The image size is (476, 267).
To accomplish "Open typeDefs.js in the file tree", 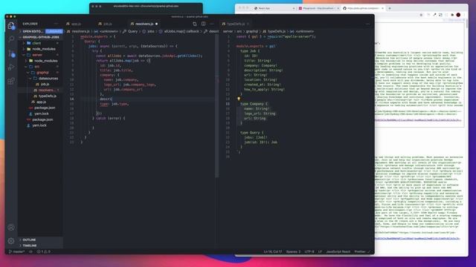I will coord(40,96).
